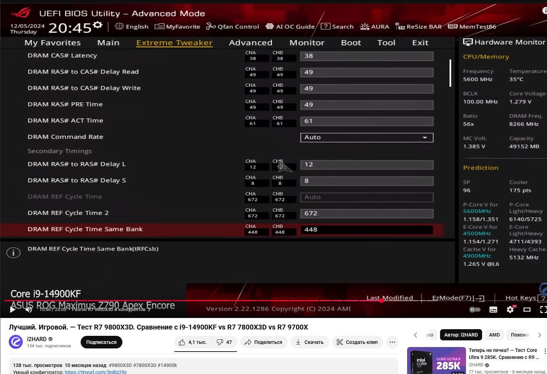Launch Qfan Control from the BIOS toolbar

[232, 27]
